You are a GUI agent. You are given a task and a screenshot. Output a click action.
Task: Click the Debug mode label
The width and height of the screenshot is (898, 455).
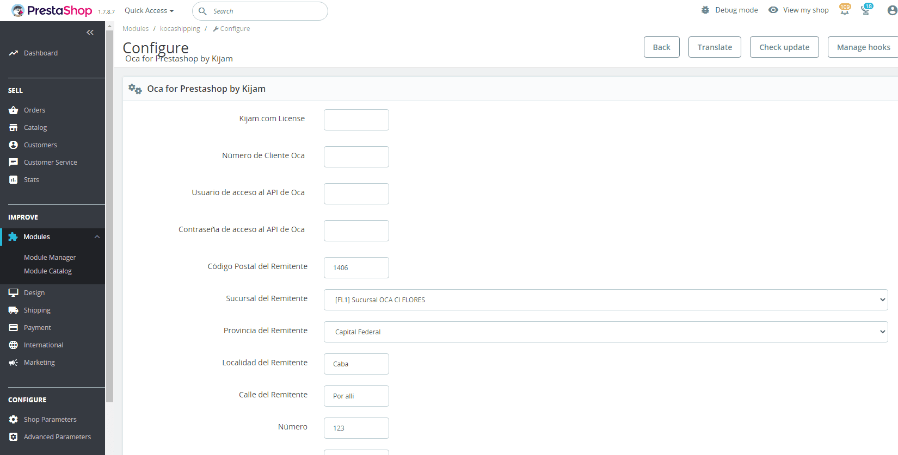[x=736, y=10]
